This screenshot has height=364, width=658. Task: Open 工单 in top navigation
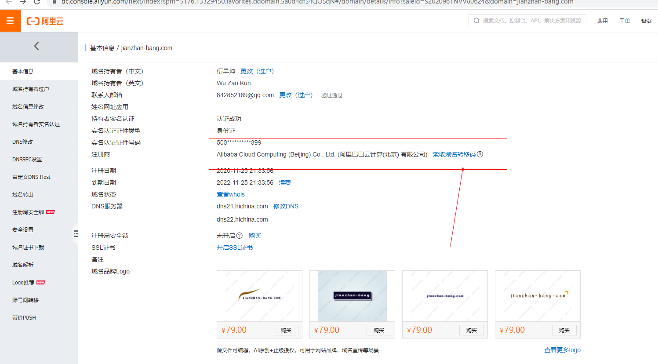point(624,21)
